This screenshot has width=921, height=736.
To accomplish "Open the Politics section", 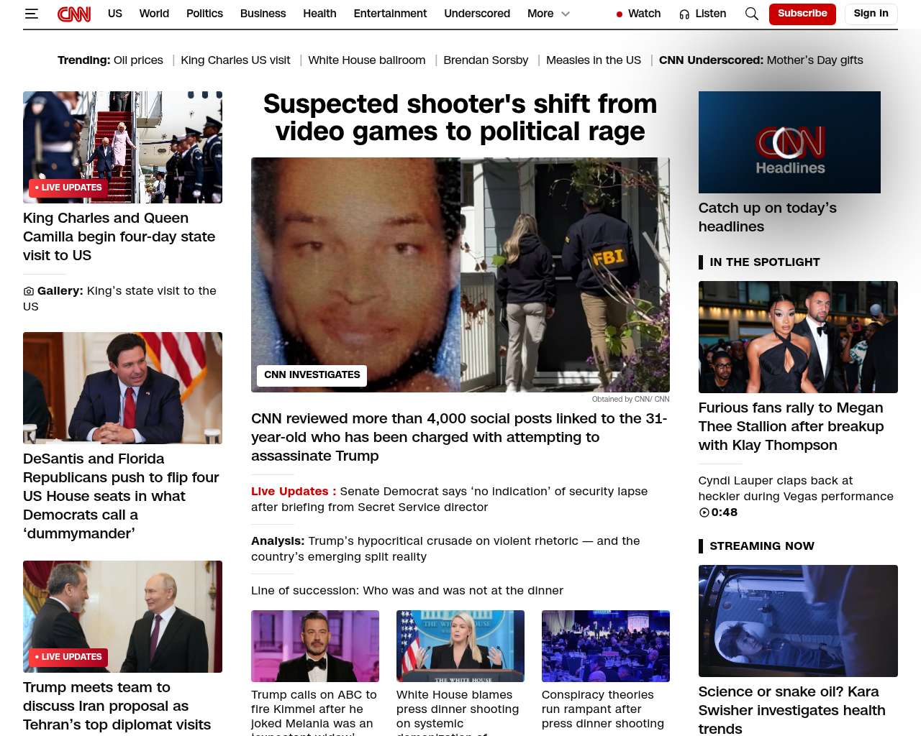I will pyautogui.click(x=204, y=14).
